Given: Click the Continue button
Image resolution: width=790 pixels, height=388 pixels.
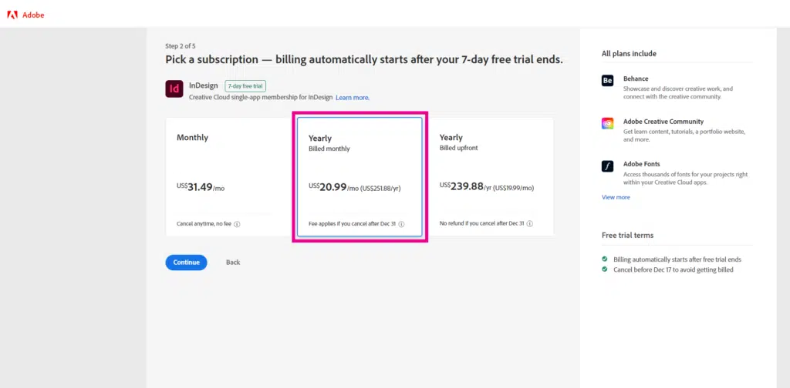Looking at the screenshot, I should 187,263.
